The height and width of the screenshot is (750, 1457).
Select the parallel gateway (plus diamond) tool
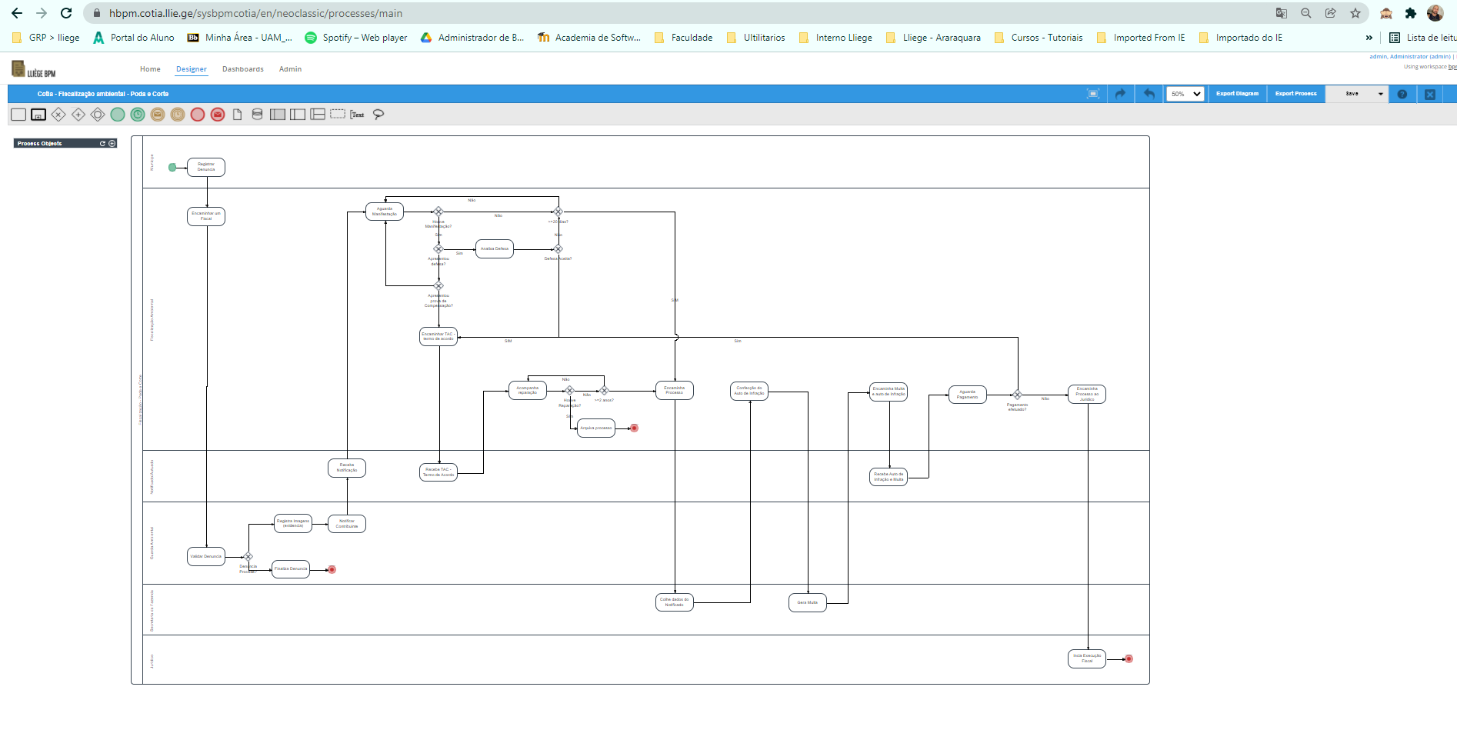[x=78, y=115]
